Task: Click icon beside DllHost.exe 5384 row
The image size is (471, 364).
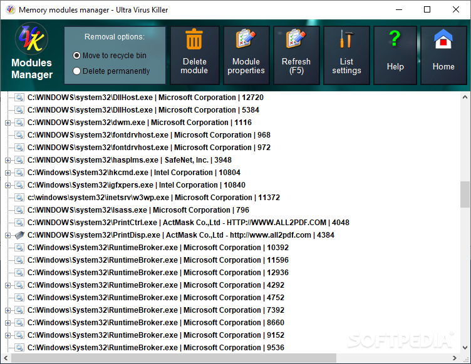Action: point(19,110)
